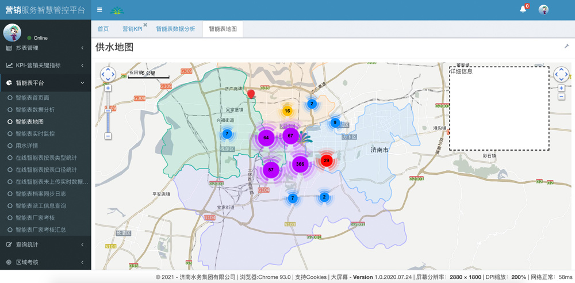Close the 营销KPI tab

(x=145, y=25)
